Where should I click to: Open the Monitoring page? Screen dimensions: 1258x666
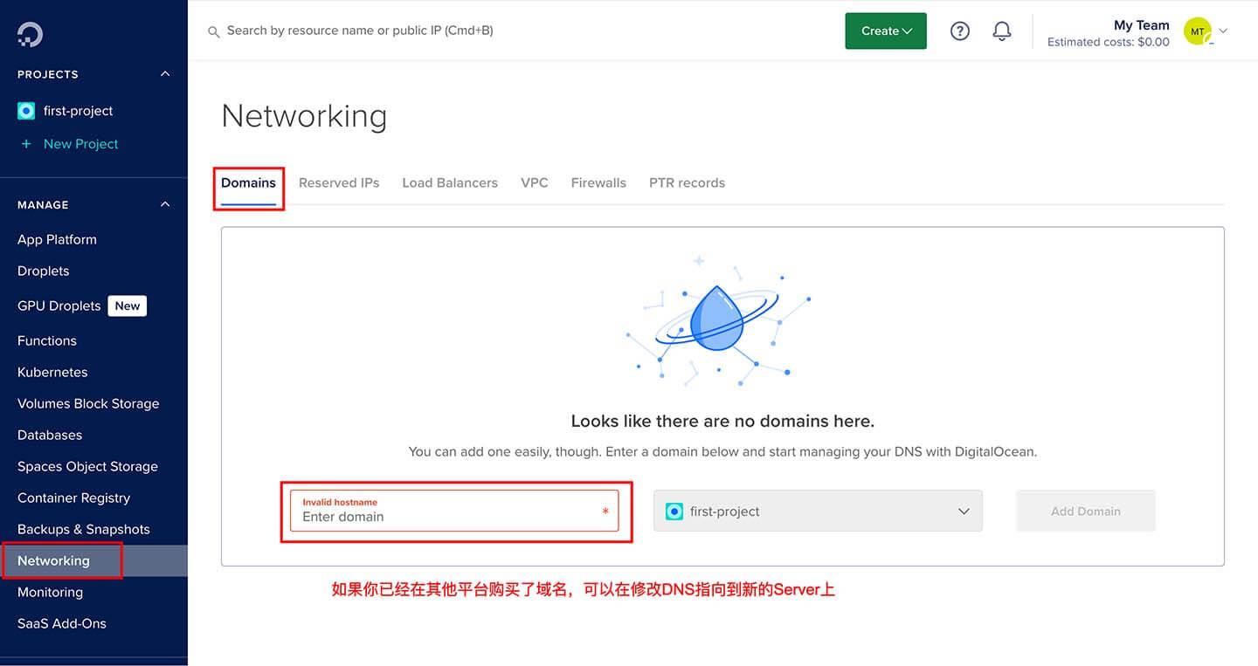pos(50,592)
